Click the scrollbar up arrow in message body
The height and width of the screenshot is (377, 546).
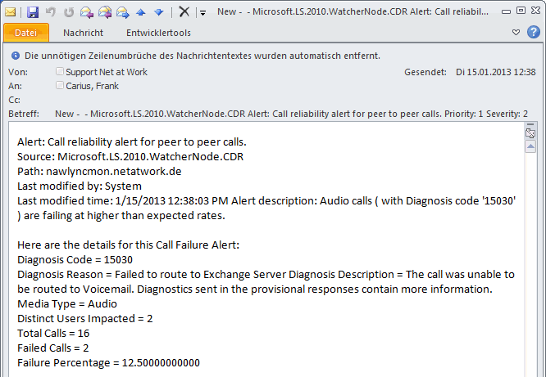click(530, 146)
